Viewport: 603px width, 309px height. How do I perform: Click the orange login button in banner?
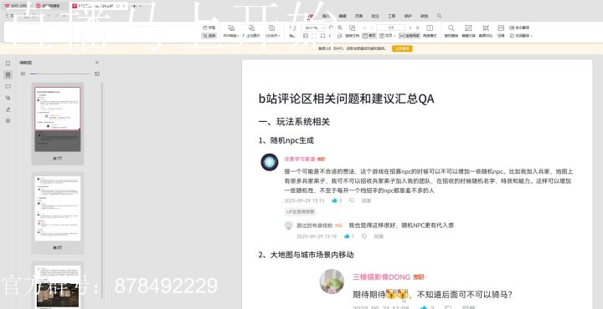(402, 48)
